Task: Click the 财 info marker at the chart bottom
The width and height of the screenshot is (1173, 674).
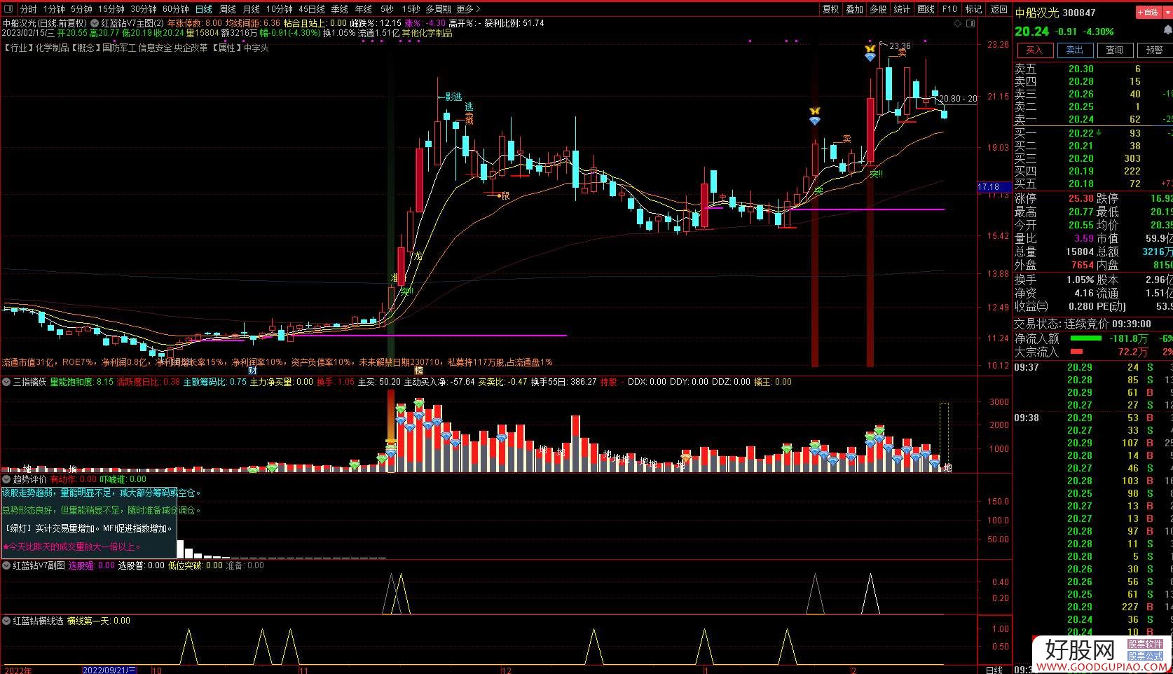Action: coord(253,371)
